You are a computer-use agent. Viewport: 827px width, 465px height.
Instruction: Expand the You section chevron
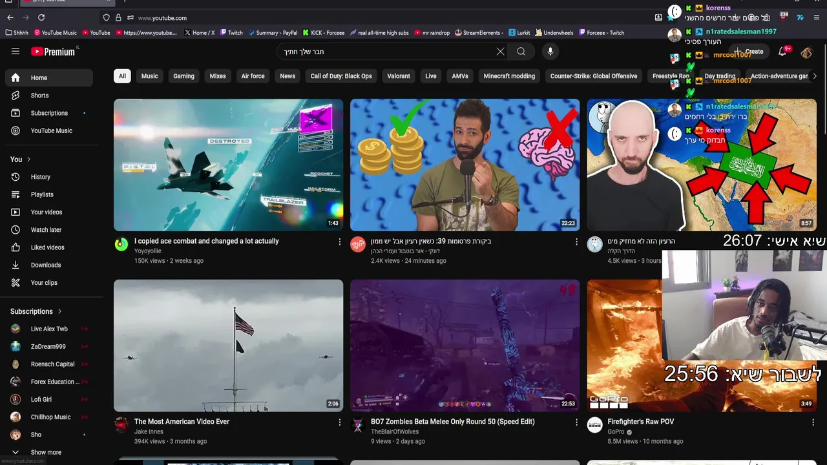coord(28,160)
